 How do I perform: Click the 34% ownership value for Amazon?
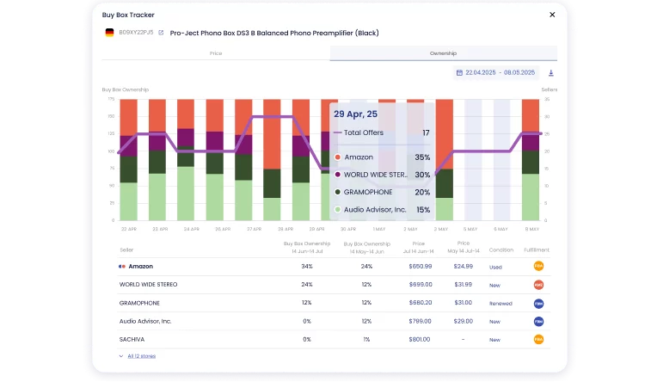point(307,266)
